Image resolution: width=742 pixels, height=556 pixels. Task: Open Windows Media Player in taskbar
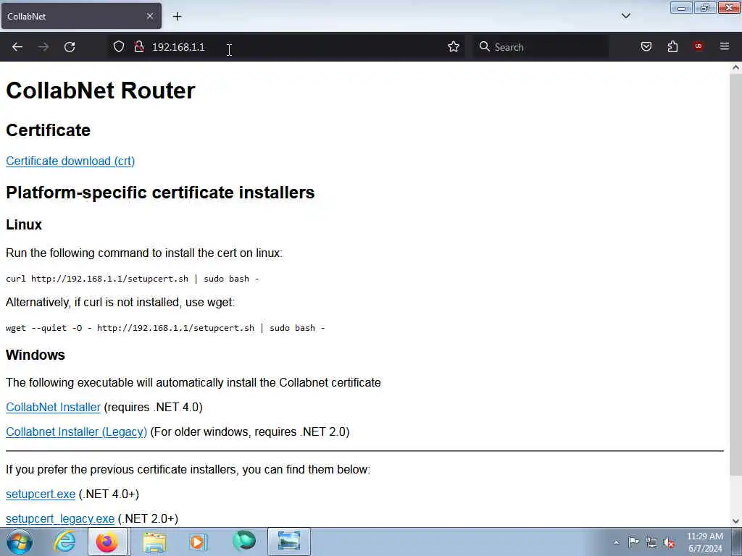198,542
